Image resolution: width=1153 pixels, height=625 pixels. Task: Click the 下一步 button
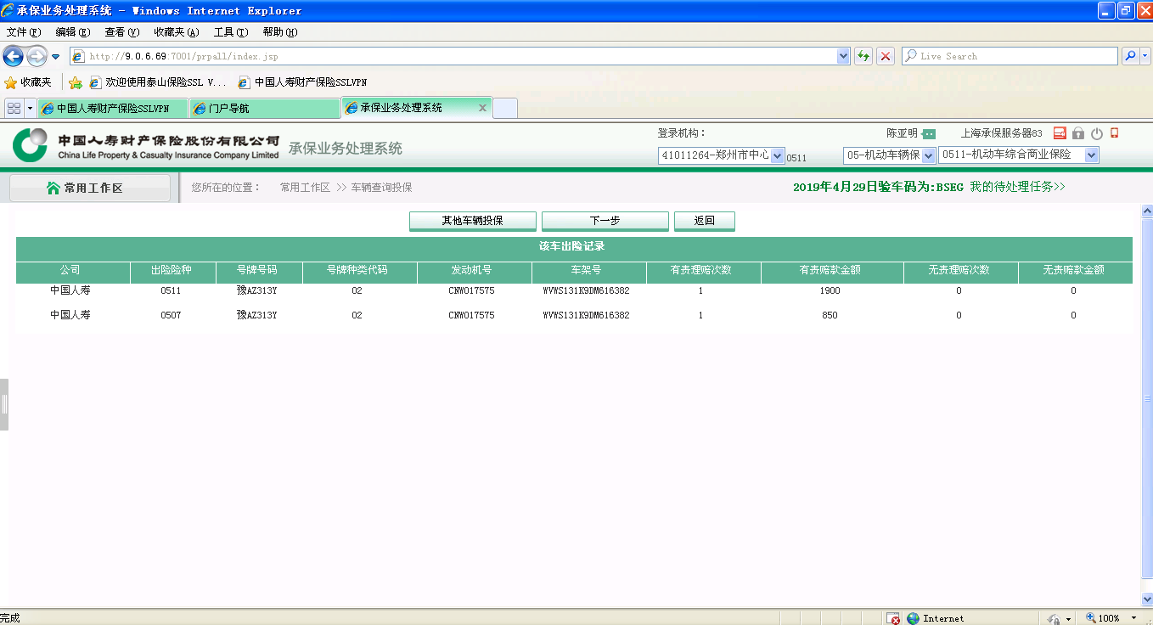[x=605, y=221]
